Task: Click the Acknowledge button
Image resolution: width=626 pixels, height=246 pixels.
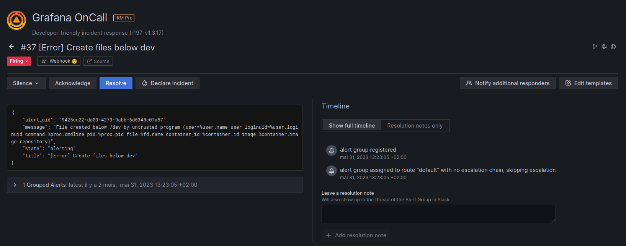Action: (x=73, y=83)
